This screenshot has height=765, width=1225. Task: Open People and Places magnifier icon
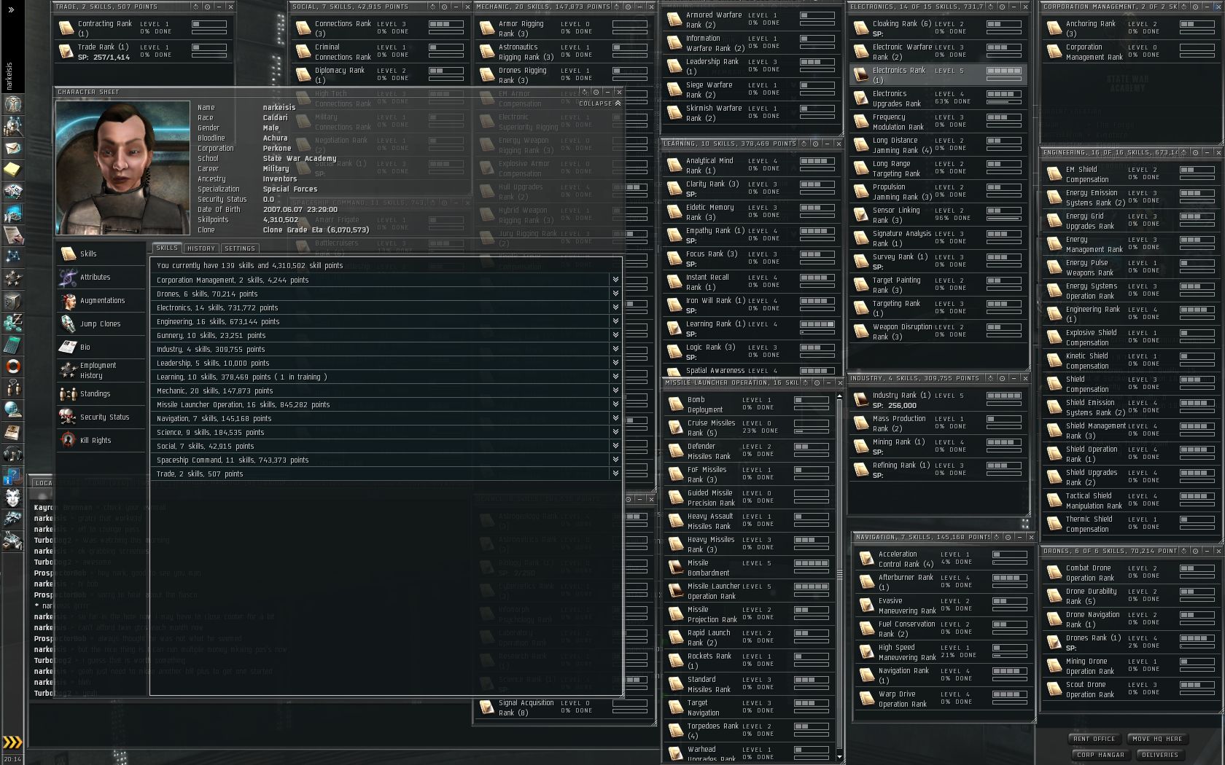[x=12, y=126]
